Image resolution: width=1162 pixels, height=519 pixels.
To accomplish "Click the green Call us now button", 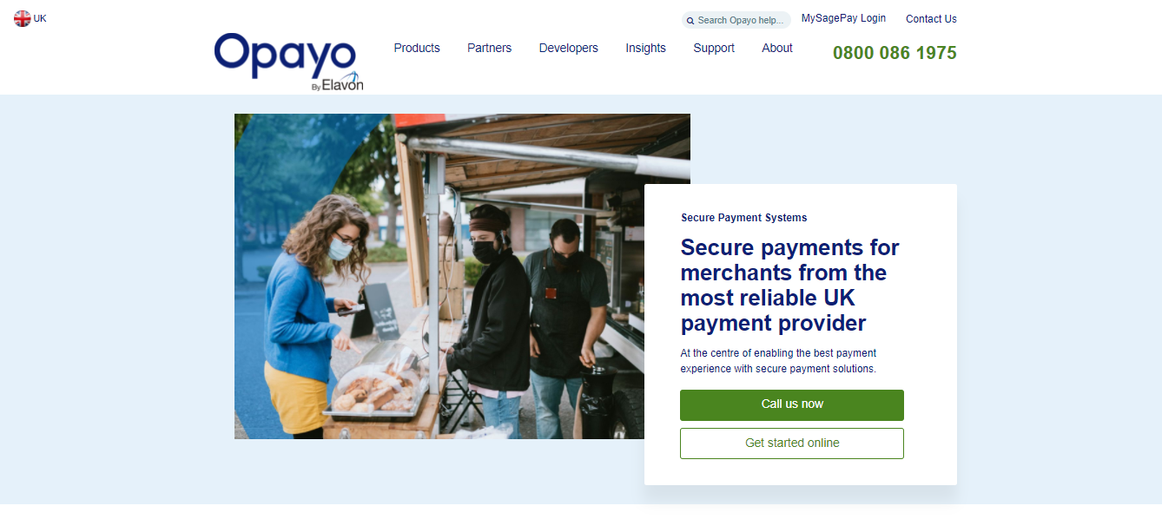I will 792,405.
